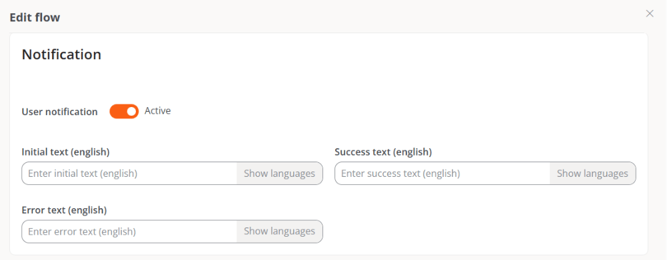Toggle the User notification switch off
Screen dimensions: 667x260
124,111
